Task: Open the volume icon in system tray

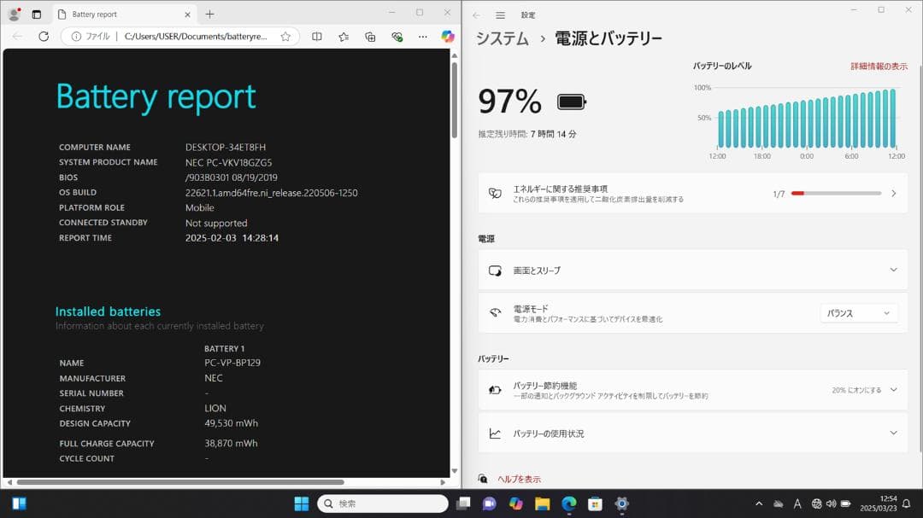Action: tap(830, 503)
